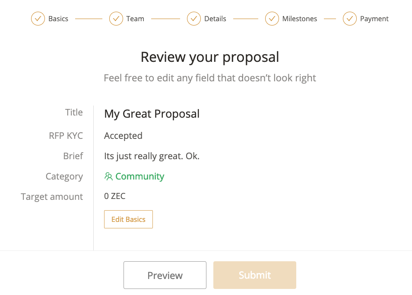Click the Details step checkmark icon
Screen dimensions: 412x295
coord(194,19)
